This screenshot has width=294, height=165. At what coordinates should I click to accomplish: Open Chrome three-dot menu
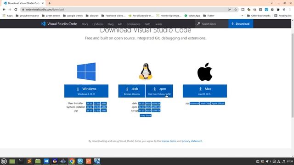[290, 10]
